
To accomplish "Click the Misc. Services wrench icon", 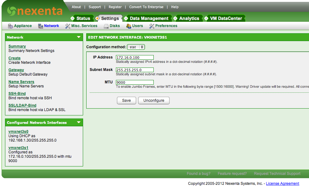I will coord(67,26).
